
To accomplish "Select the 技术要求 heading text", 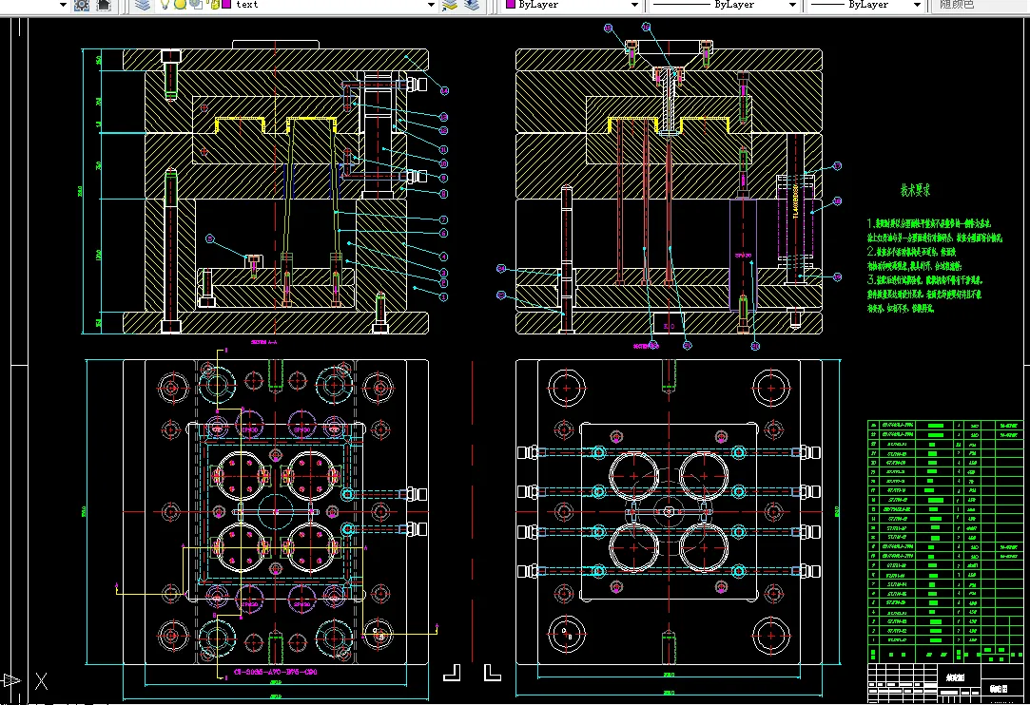I will click(x=915, y=190).
